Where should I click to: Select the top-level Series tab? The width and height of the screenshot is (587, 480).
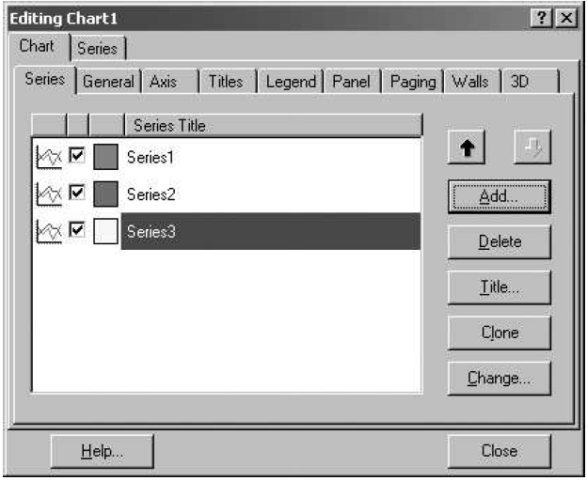coord(97,48)
